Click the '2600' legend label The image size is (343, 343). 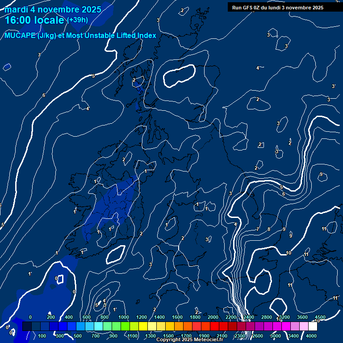(x=257, y=336)
